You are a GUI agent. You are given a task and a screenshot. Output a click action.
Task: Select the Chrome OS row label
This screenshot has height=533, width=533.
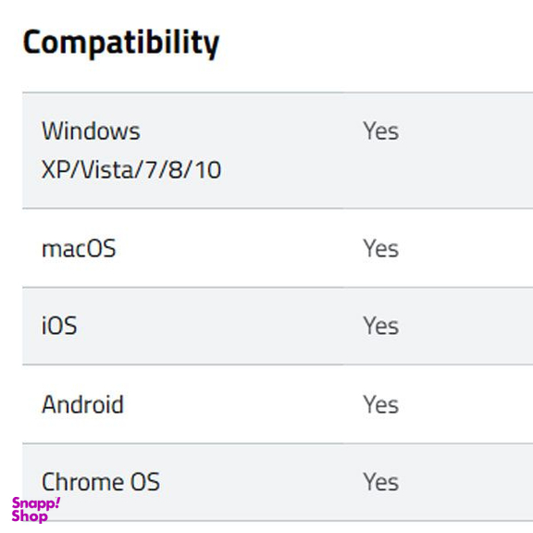click(101, 482)
